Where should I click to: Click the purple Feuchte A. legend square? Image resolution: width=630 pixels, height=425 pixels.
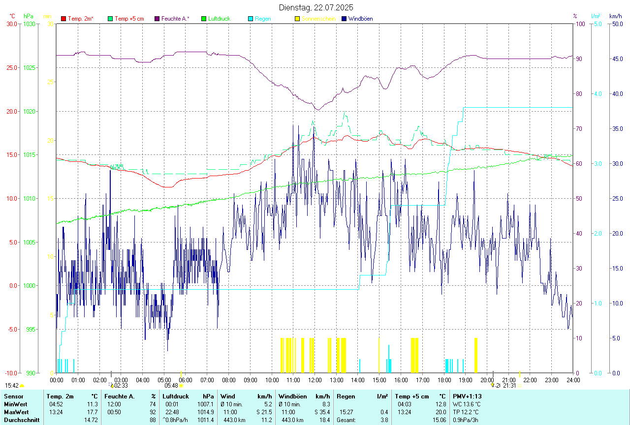click(x=157, y=19)
